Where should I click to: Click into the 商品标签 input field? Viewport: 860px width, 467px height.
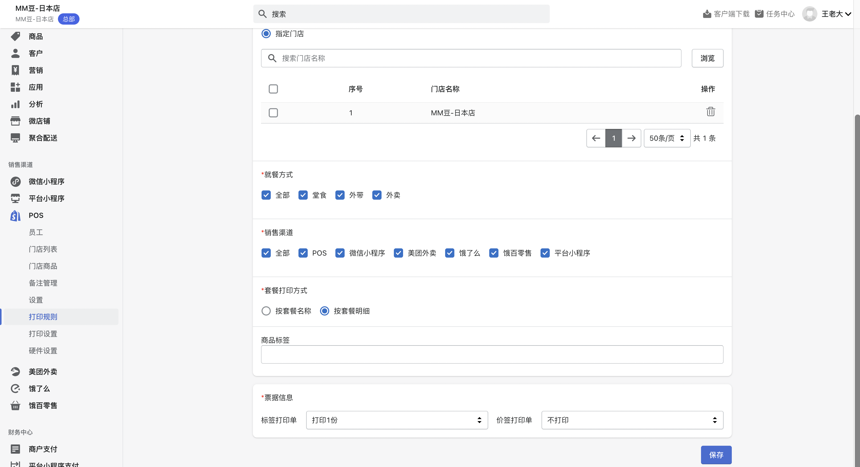point(492,354)
